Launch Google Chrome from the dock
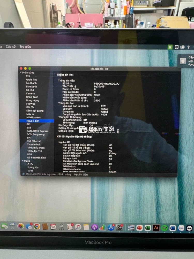The width and height of the screenshot is (194, 259). (37, 226)
